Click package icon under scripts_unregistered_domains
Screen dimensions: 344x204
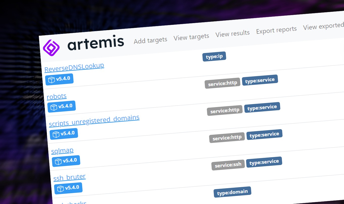pos(56,134)
